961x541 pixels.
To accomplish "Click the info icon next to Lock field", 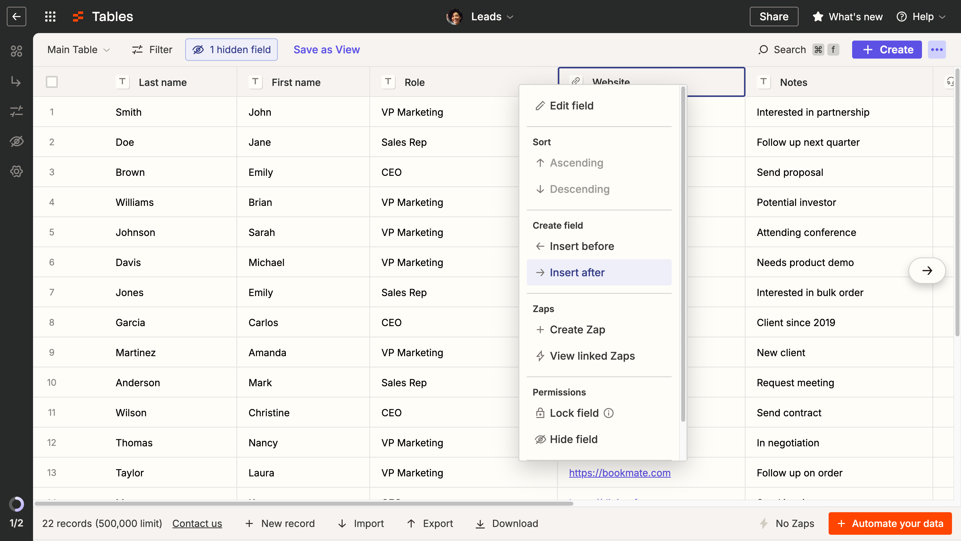I will coord(608,413).
